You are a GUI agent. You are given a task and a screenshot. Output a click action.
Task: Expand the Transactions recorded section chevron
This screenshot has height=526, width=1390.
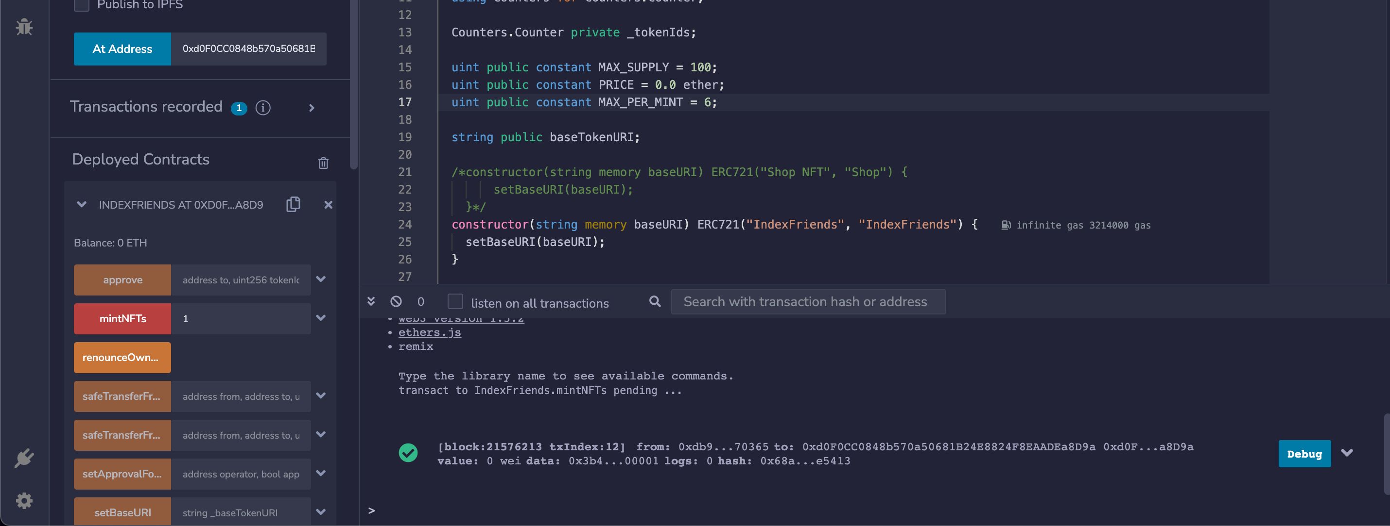312,107
